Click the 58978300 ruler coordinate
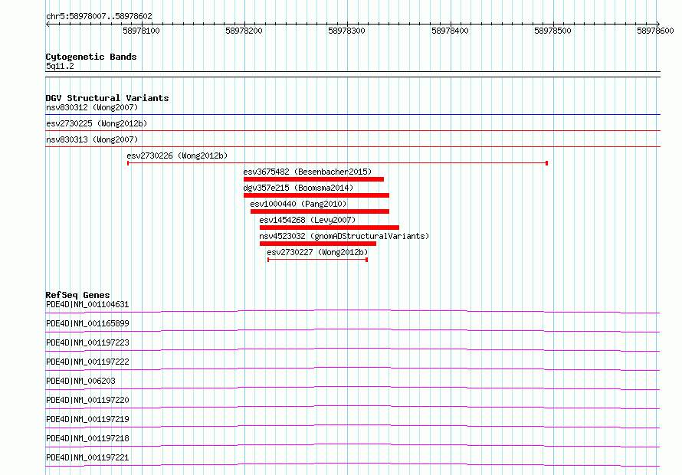682x475 pixels. [x=346, y=31]
